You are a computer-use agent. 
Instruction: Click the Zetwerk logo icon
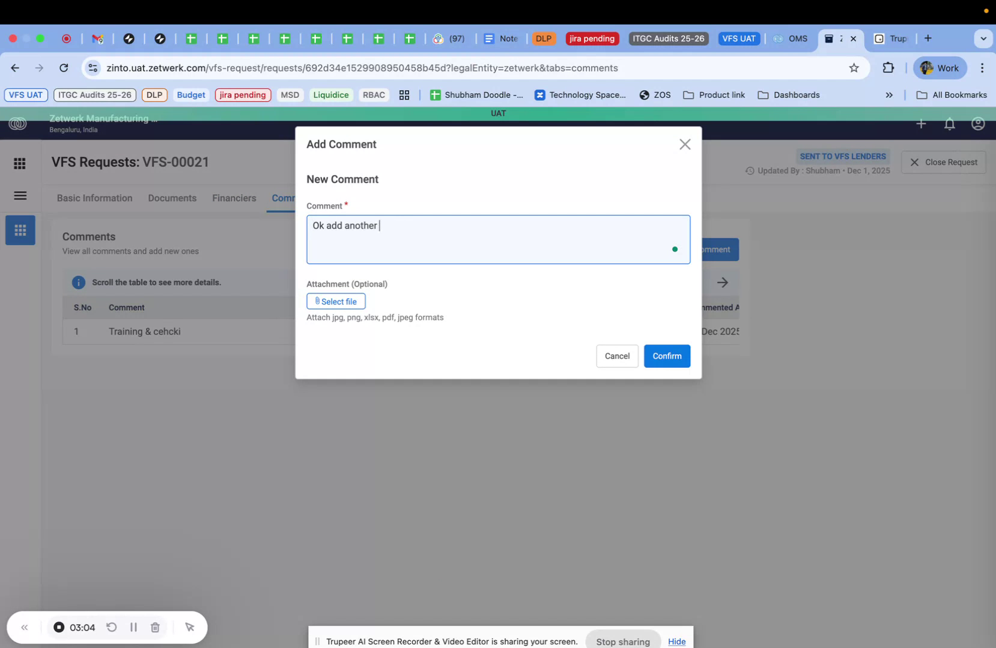pos(18,124)
